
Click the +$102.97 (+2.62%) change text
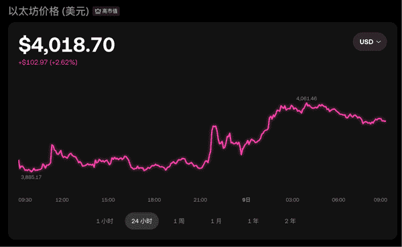click(48, 62)
